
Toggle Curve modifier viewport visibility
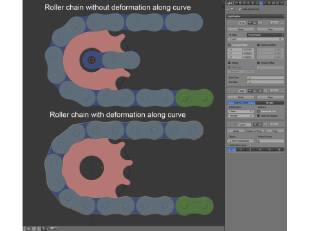(260, 124)
